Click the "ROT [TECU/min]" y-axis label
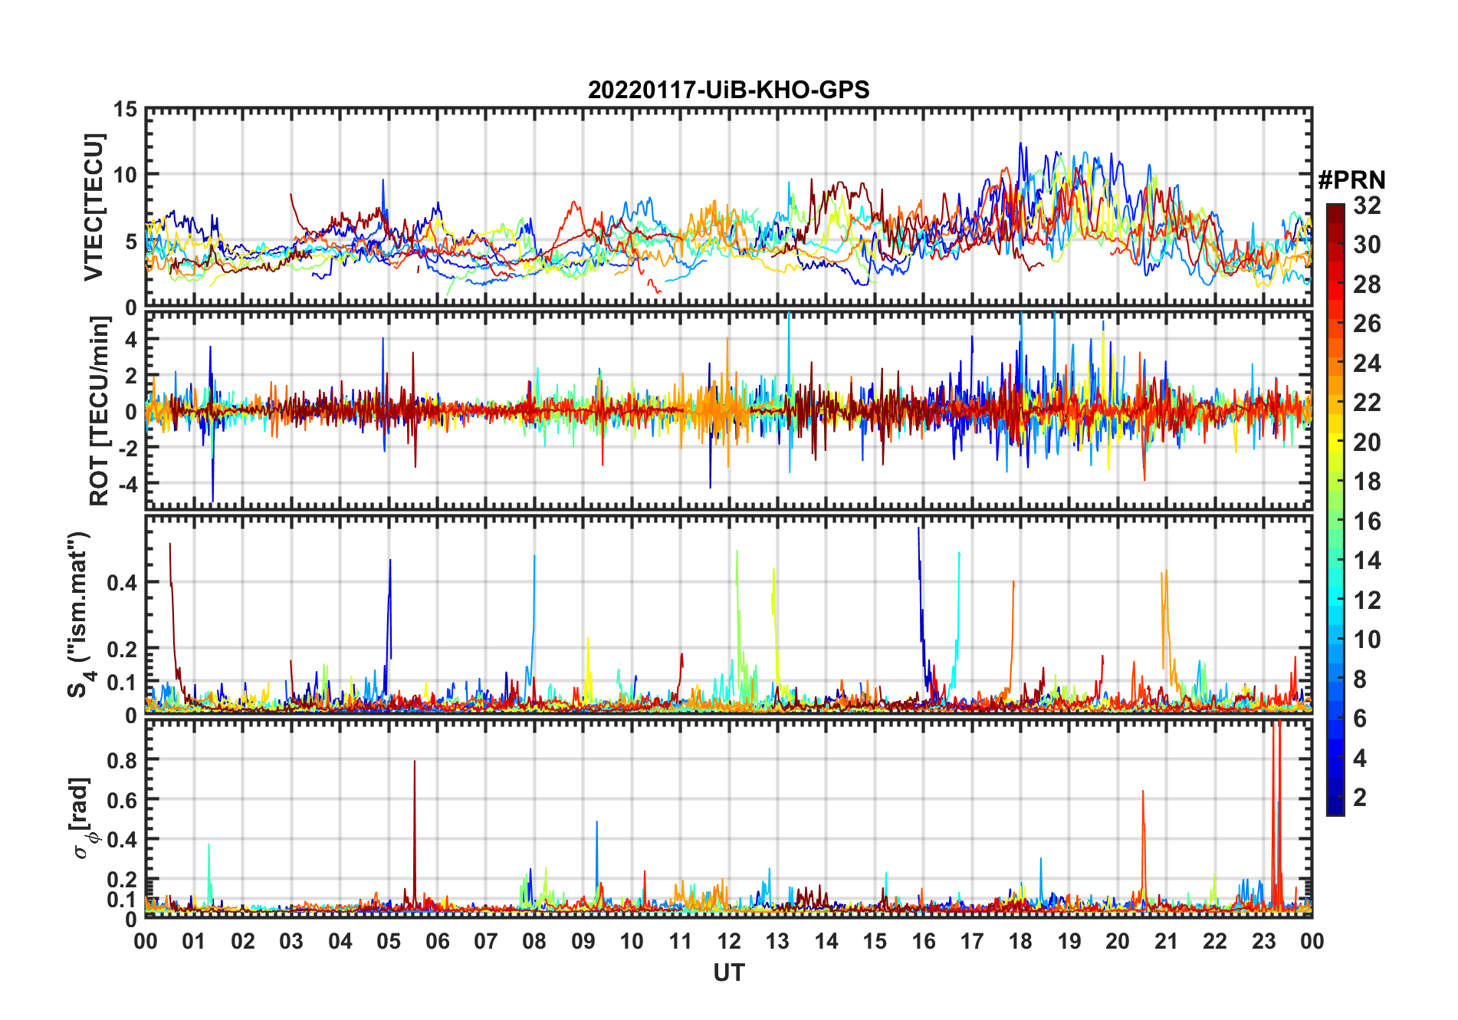 99,411
